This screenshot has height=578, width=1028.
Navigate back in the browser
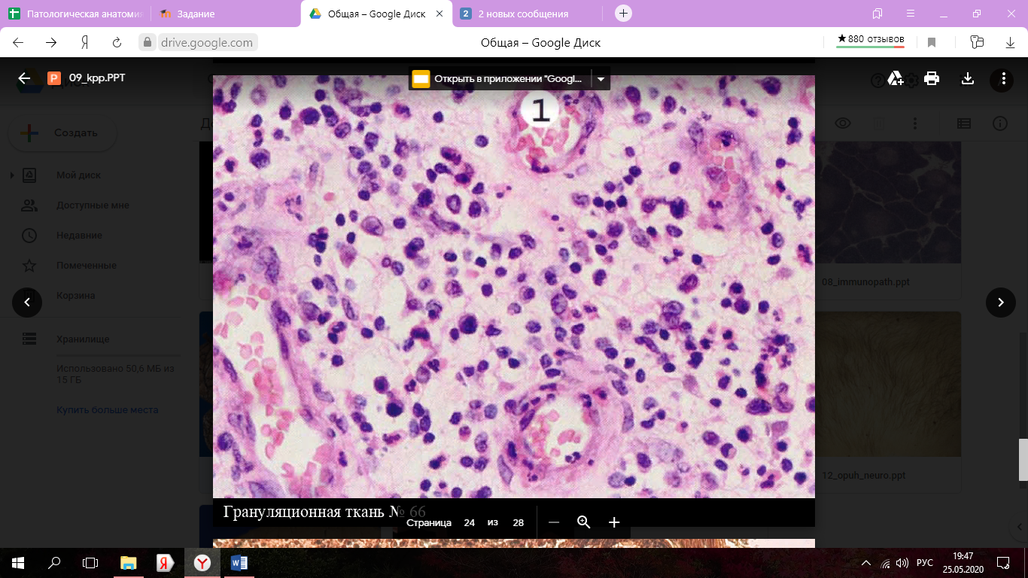click(x=19, y=43)
